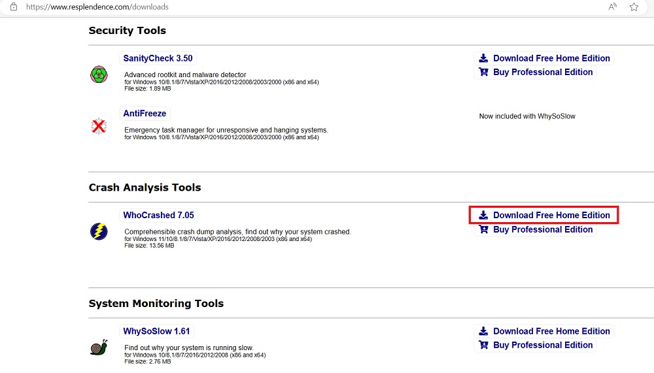This screenshot has height=373, width=654.
Task: Click 'Now included with WhySoSlow' text
Action: (527, 116)
